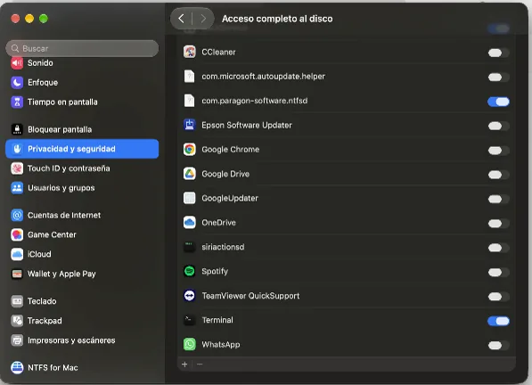Viewport: 532px width, 385px height.
Task: Go back with the left chevron
Action: tap(182, 19)
